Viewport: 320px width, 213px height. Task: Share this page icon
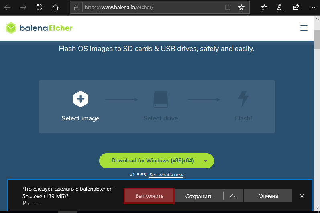pos(296,8)
